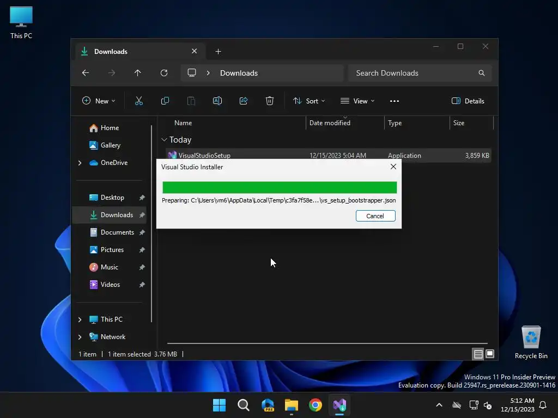Go back with the left arrow

86,73
